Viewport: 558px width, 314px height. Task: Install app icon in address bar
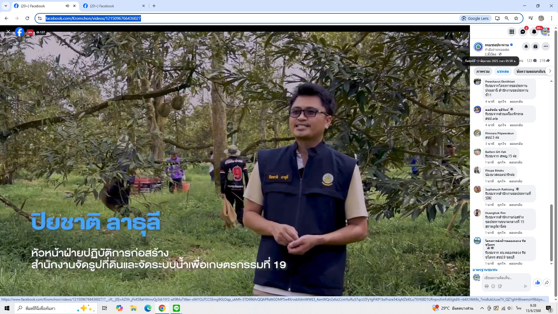click(x=498, y=18)
